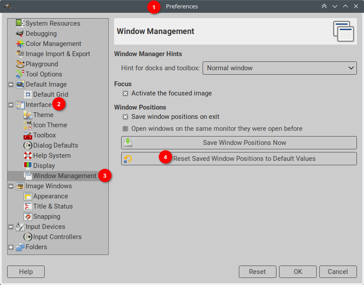Expand the Folders tree branch
Screen dimensions: 364x285
11,247
